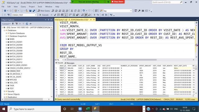This screenshot has height=112, width=199.
Task: Switch to the Messages tab
Action: (x=69, y=63)
